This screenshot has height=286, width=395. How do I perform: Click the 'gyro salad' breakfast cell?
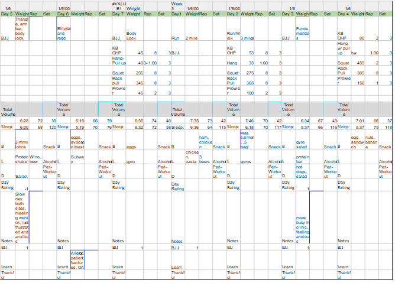point(302,144)
